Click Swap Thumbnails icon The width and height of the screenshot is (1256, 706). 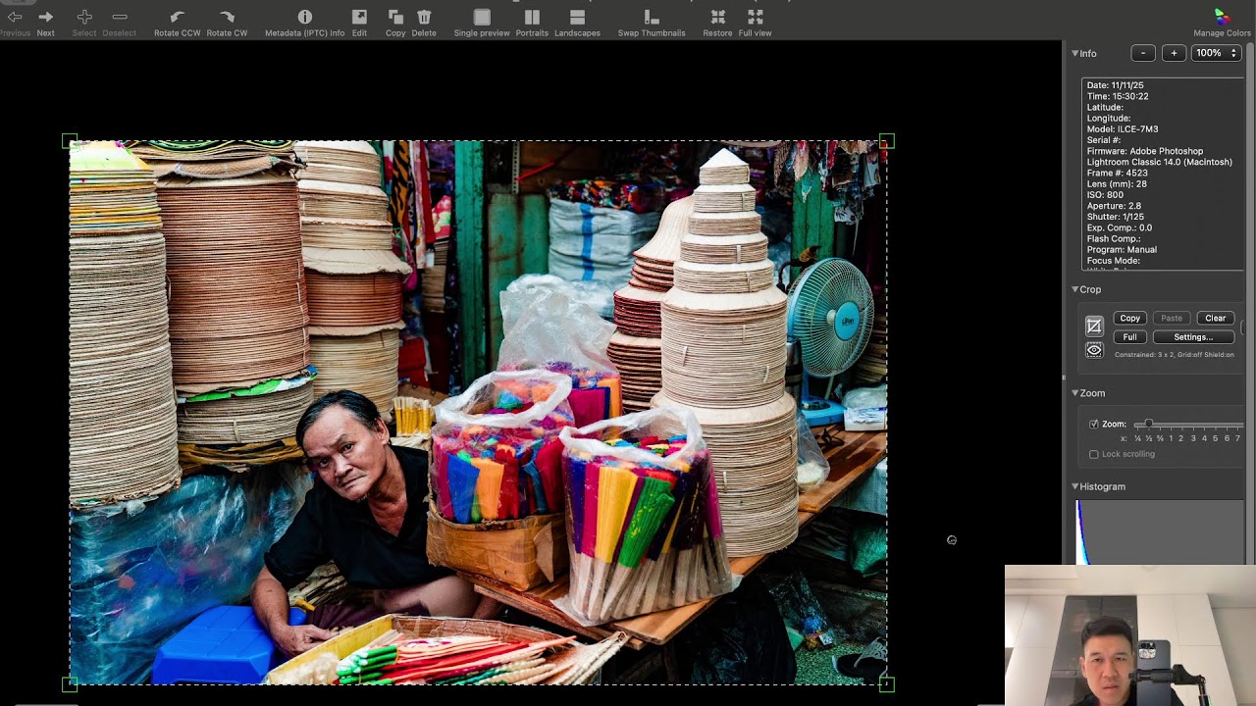coord(652,17)
